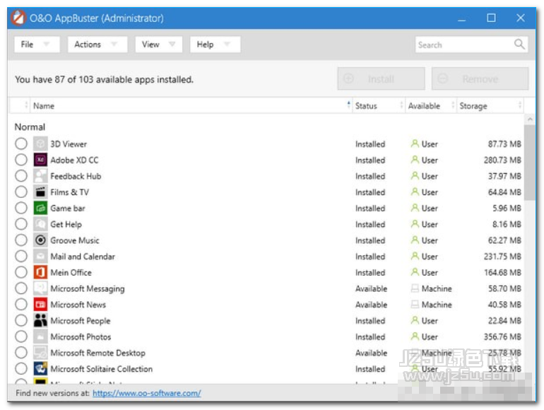Open the View dropdown menu
The image size is (544, 410).
(158, 45)
